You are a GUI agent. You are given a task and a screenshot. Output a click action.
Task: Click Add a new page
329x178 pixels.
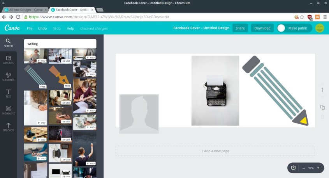(215, 151)
